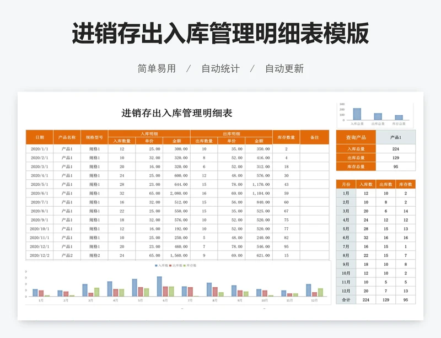
Task: Click the 备注 column header
Action: (315, 137)
